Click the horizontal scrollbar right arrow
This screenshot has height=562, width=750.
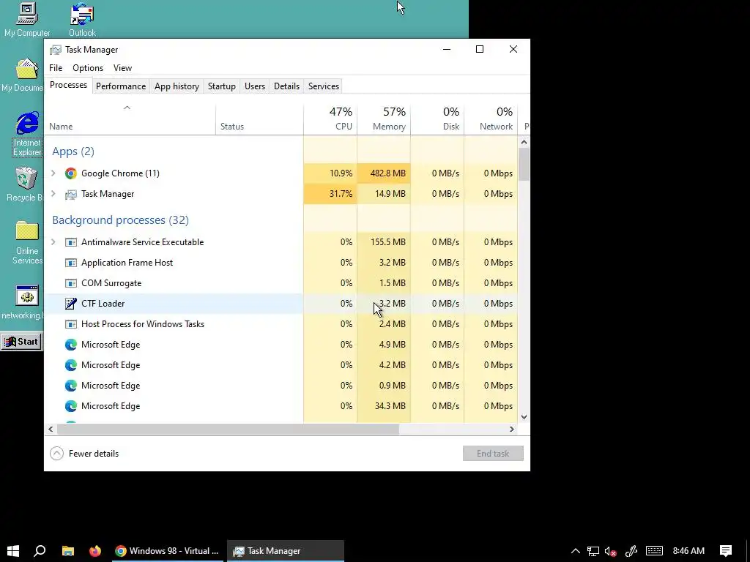point(512,429)
